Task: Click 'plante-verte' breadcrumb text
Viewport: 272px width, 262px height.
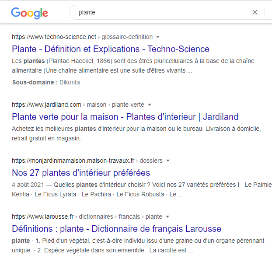Action: click(x=128, y=105)
